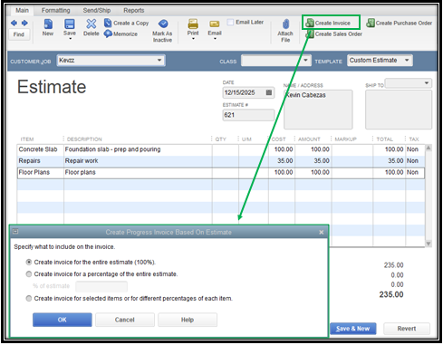Open the calendar picker beside date
Screen dimensions: 443x345
[269, 92]
